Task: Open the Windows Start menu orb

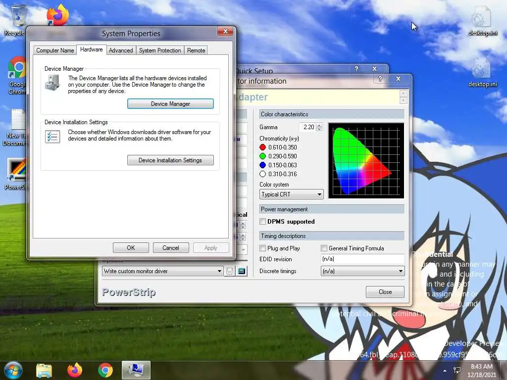Action: (13, 370)
